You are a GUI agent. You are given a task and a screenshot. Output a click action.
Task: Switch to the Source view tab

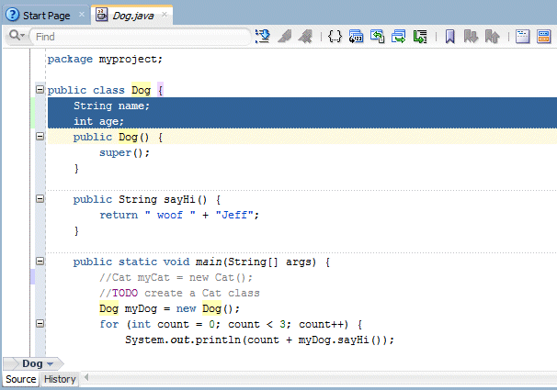tap(20, 379)
